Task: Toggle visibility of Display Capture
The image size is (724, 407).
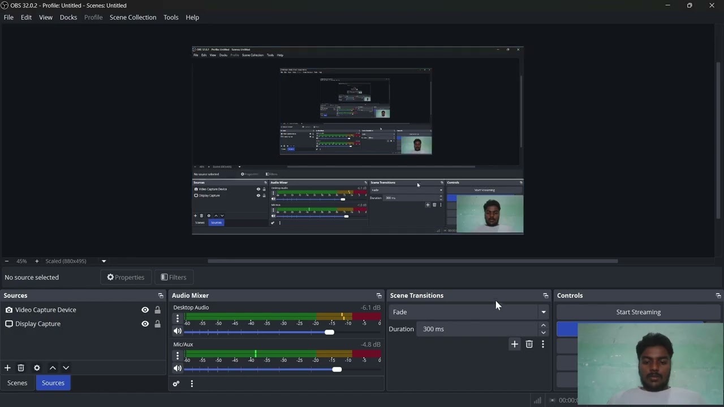Action: click(x=145, y=324)
